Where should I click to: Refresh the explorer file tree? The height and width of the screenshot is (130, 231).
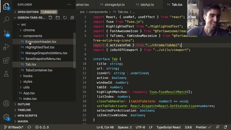pos(65,18)
